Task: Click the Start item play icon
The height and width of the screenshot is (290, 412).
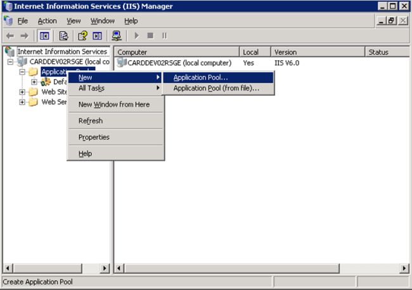Action: tap(137, 35)
